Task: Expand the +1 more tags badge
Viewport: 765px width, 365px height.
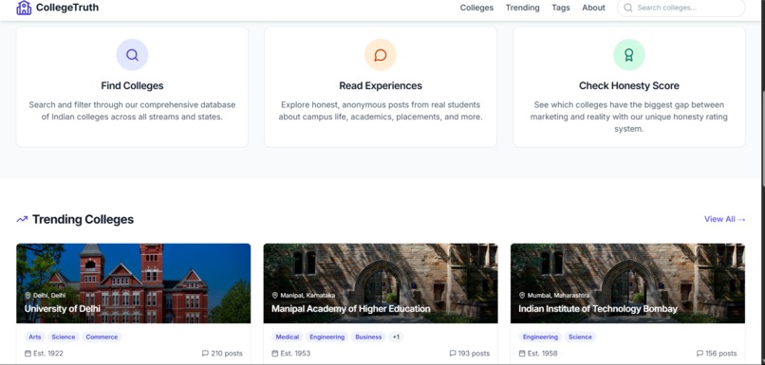Action: pos(396,337)
